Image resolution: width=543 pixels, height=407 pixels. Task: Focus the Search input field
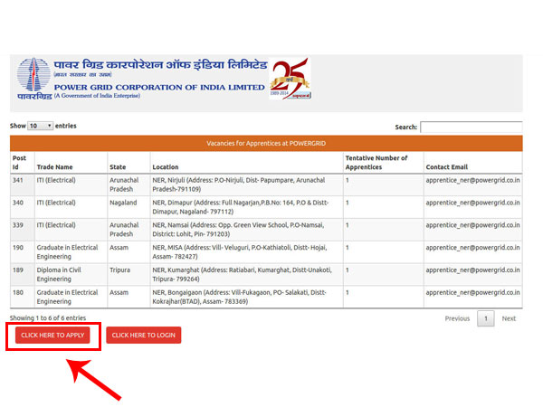pos(471,127)
